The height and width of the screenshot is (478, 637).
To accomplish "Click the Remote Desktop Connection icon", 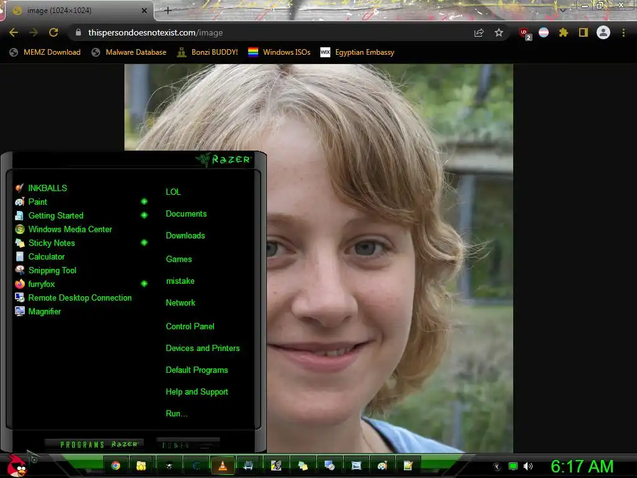I will [x=19, y=298].
